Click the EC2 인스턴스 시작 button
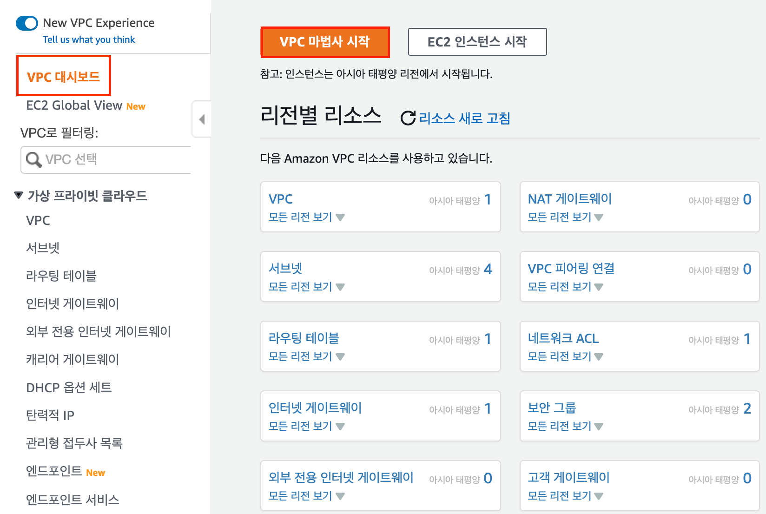This screenshot has height=514, width=766. [477, 42]
